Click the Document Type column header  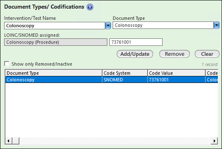54,73
